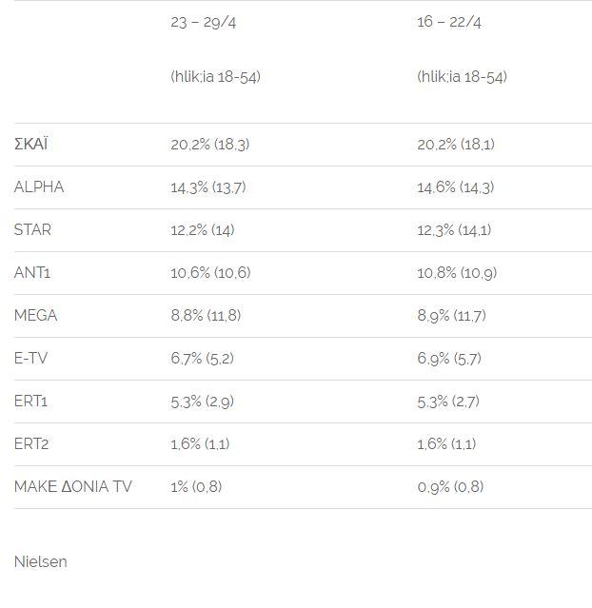Select STAR value 12,2% (14)

[203, 230]
